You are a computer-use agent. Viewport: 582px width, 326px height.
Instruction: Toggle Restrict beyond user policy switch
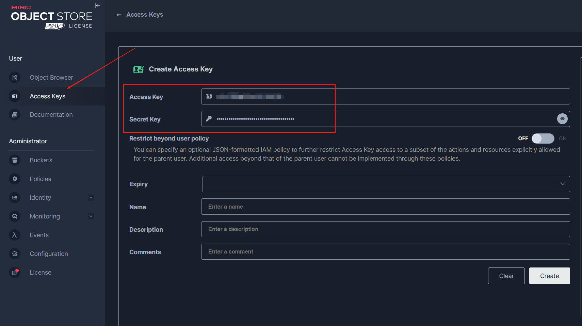(543, 138)
